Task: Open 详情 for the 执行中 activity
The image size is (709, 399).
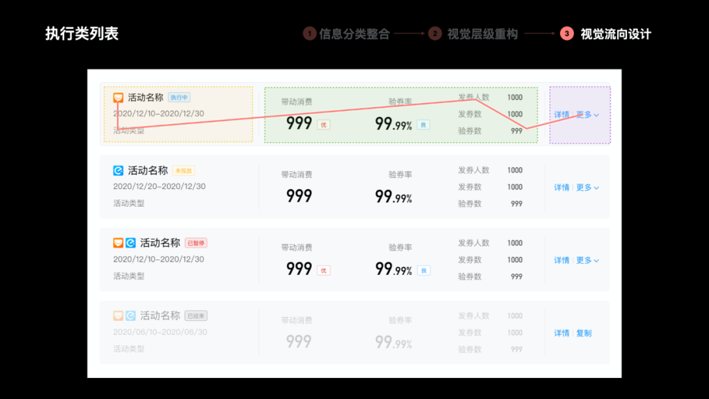Action: pyautogui.click(x=561, y=115)
